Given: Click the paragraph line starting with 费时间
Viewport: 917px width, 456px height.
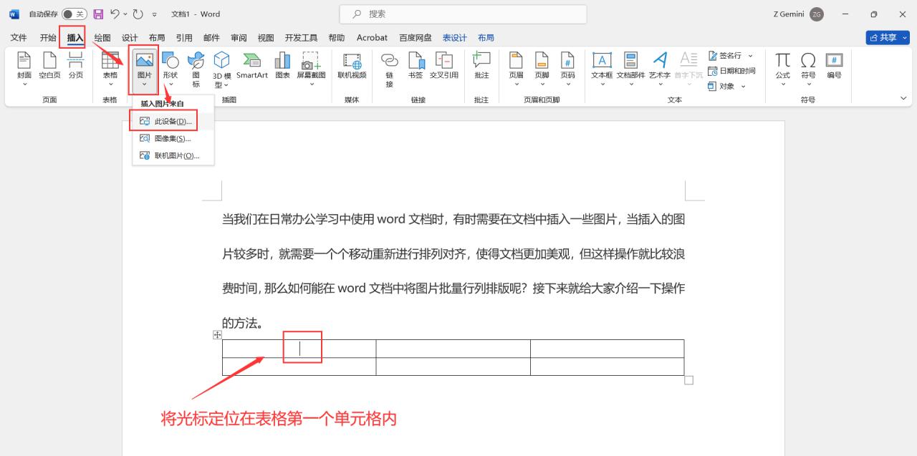Looking at the screenshot, I should (x=453, y=288).
